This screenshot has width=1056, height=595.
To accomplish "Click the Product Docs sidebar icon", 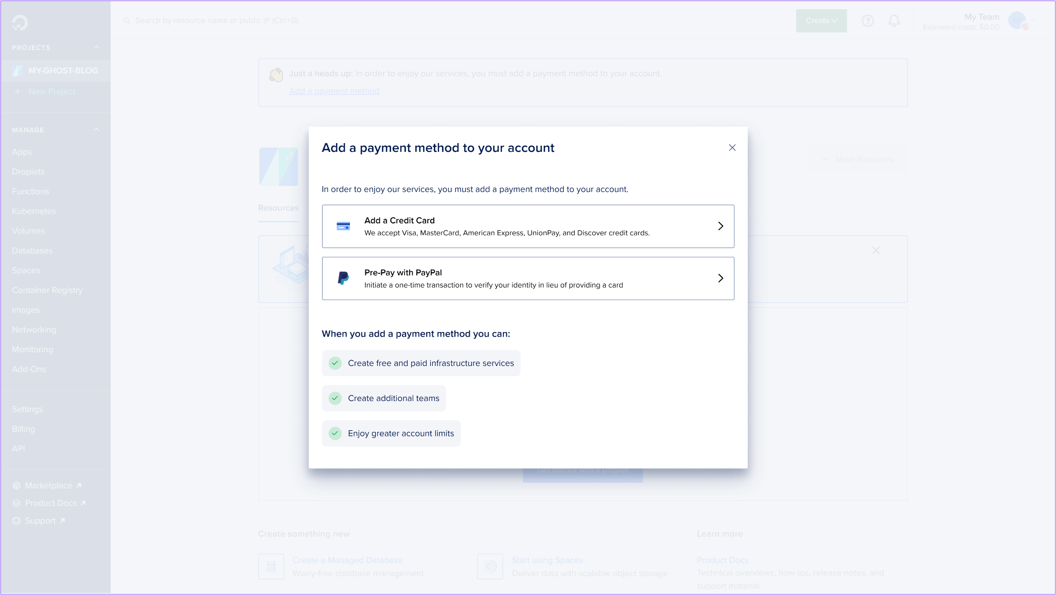I will click(x=16, y=503).
